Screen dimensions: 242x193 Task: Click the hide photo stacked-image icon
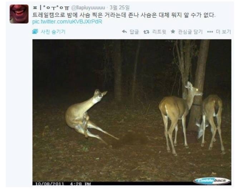(35, 32)
